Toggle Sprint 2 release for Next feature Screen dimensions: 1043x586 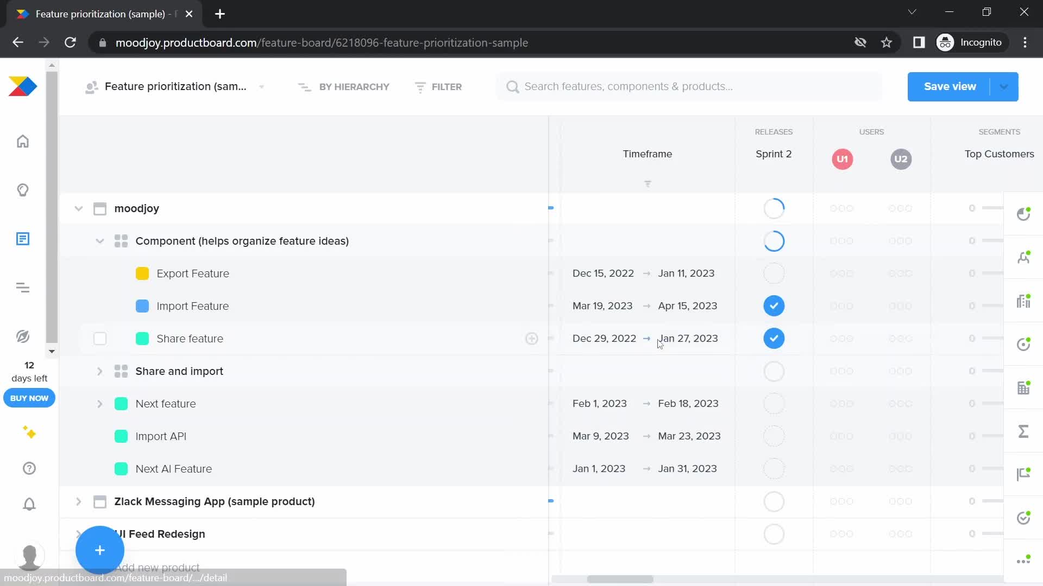coord(774,404)
